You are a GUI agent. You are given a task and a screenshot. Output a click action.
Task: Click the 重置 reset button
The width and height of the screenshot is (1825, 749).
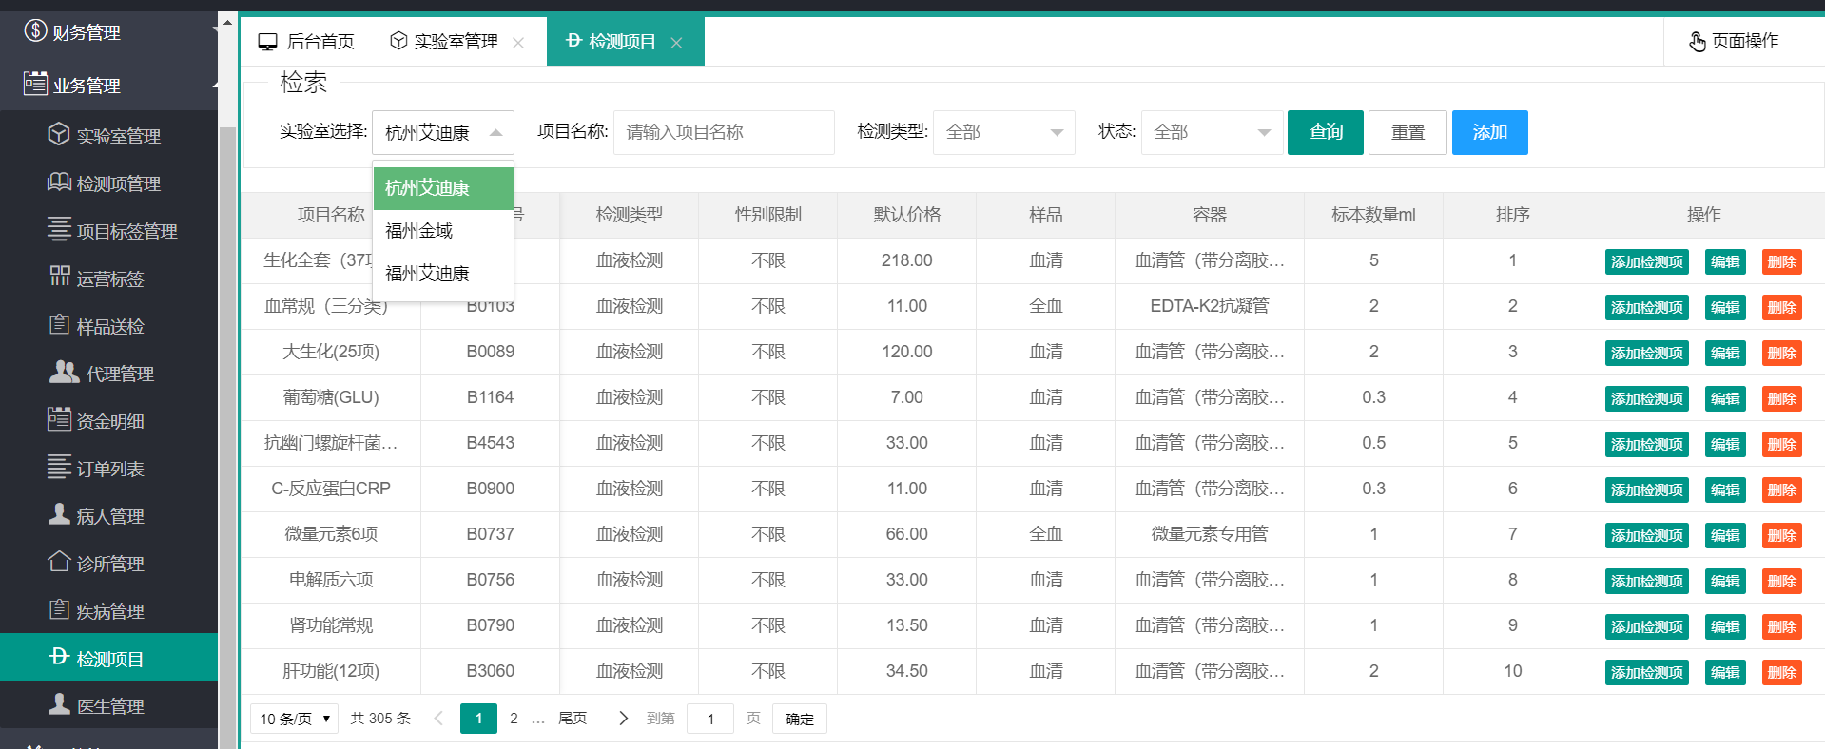(x=1408, y=132)
